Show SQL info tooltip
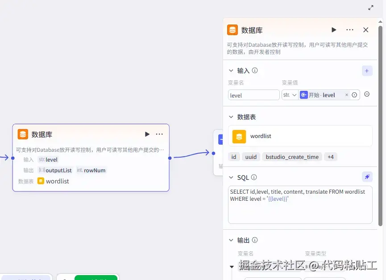The width and height of the screenshot is (386, 280). (254, 177)
